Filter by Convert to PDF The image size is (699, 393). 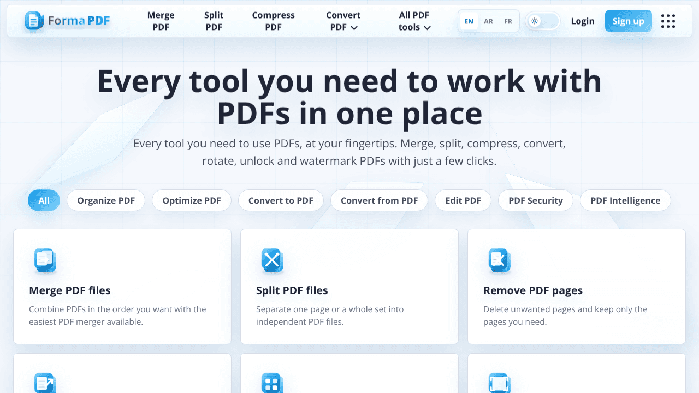coord(281,200)
